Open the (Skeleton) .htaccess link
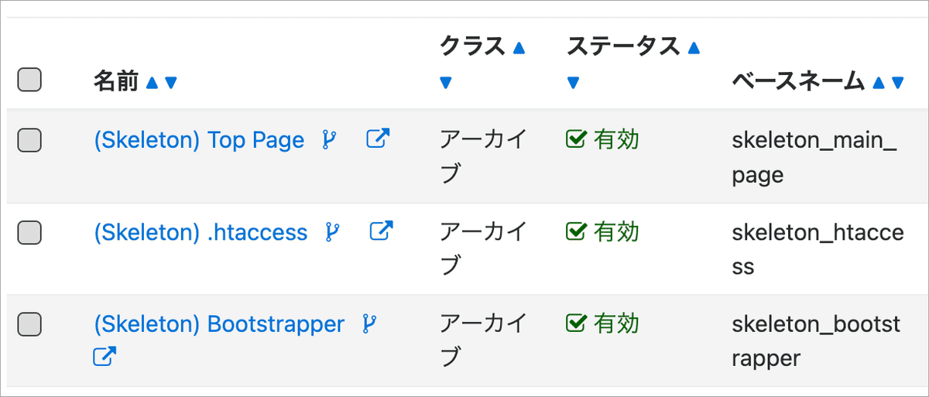Viewport: 929px width, 397px height. pos(201,232)
